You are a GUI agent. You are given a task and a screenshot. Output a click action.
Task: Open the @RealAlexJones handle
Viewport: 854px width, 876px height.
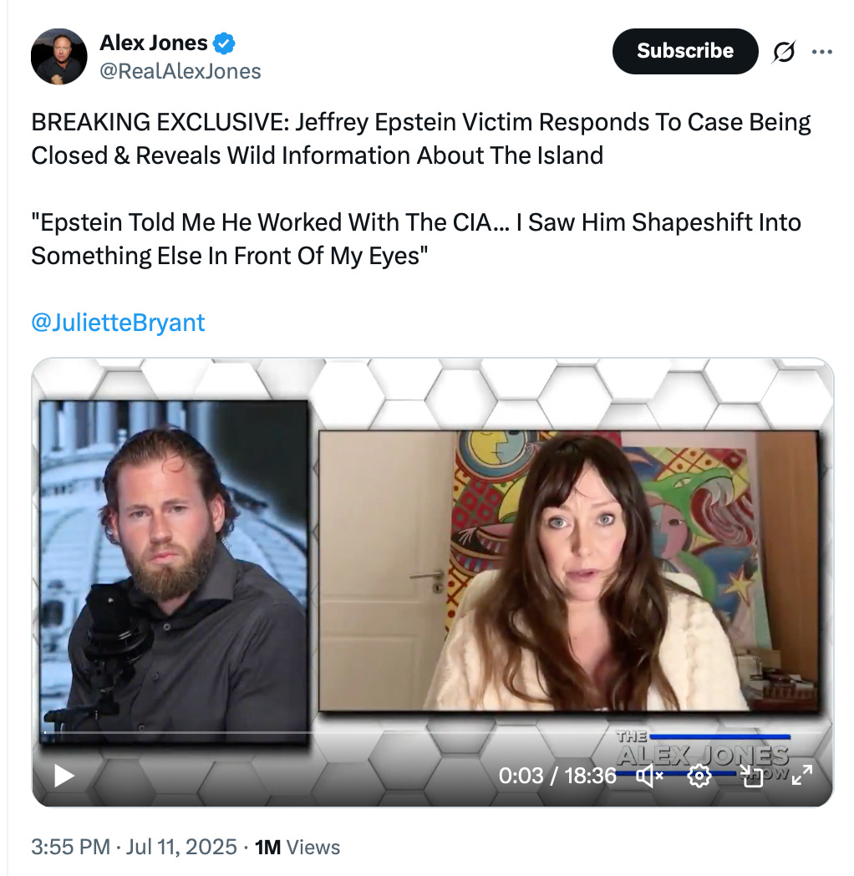click(180, 72)
